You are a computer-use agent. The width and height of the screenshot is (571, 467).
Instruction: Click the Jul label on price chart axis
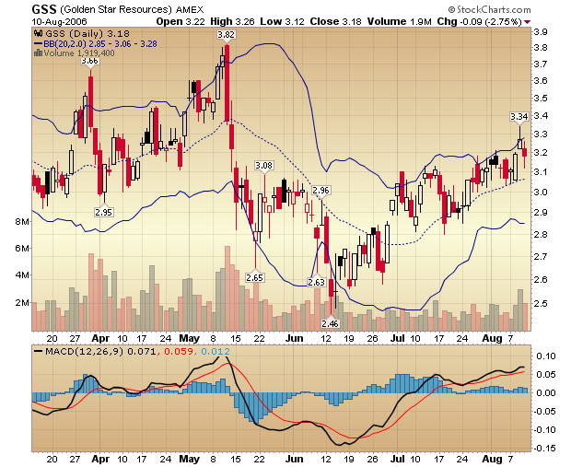point(397,338)
